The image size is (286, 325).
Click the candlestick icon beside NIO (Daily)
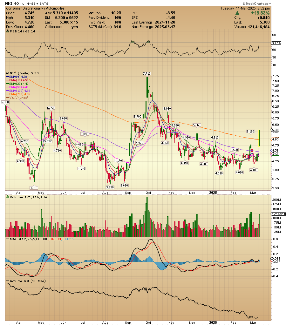click(7, 73)
